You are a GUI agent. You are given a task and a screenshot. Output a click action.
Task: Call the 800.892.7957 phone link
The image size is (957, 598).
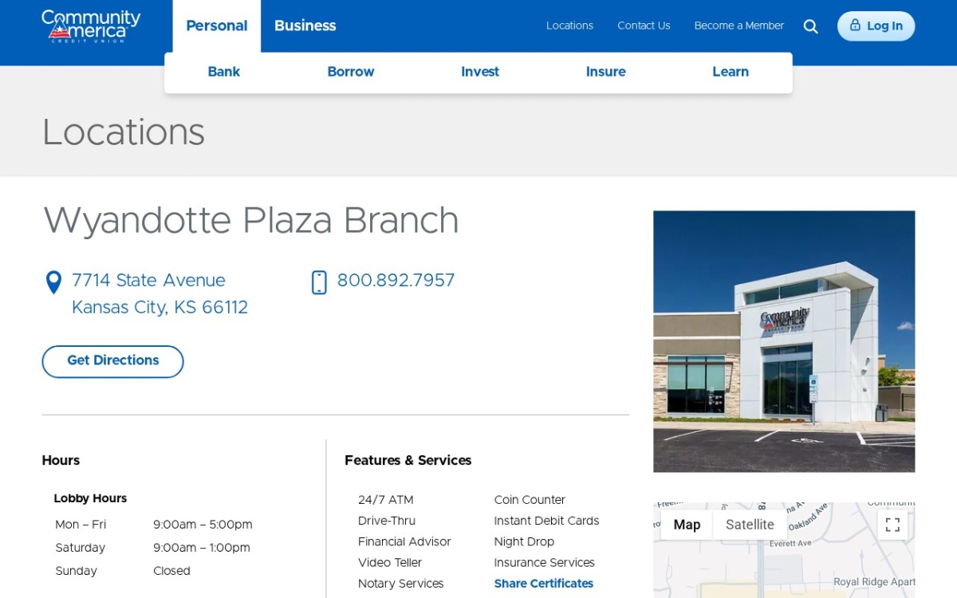[x=396, y=281]
